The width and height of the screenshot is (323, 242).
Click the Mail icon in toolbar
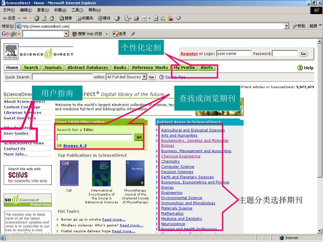point(126,18)
